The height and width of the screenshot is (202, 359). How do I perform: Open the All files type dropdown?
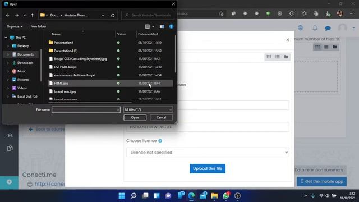[x=148, y=110]
